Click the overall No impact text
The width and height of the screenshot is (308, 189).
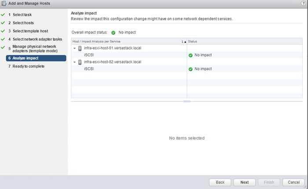point(127,33)
